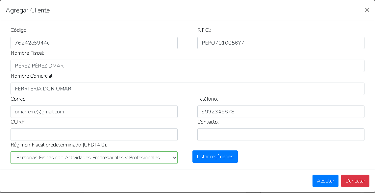375x193 pixels.
Task: Click the "Teléfono:" label text
Action: [208, 99]
